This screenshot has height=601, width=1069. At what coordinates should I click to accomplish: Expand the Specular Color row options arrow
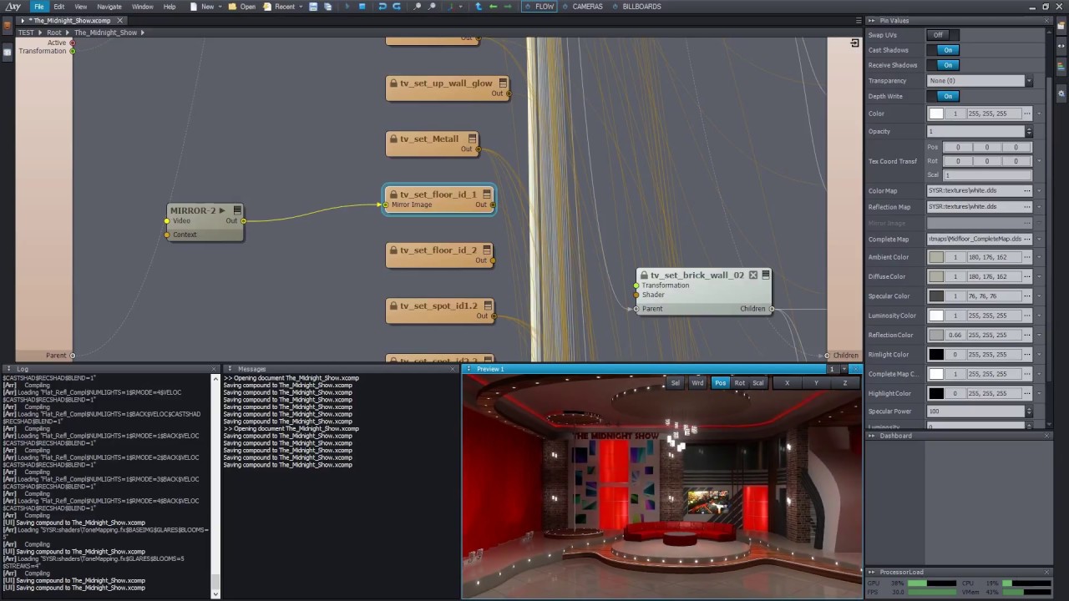[1039, 295]
